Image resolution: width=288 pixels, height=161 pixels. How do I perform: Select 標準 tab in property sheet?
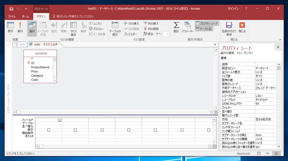[223, 58]
